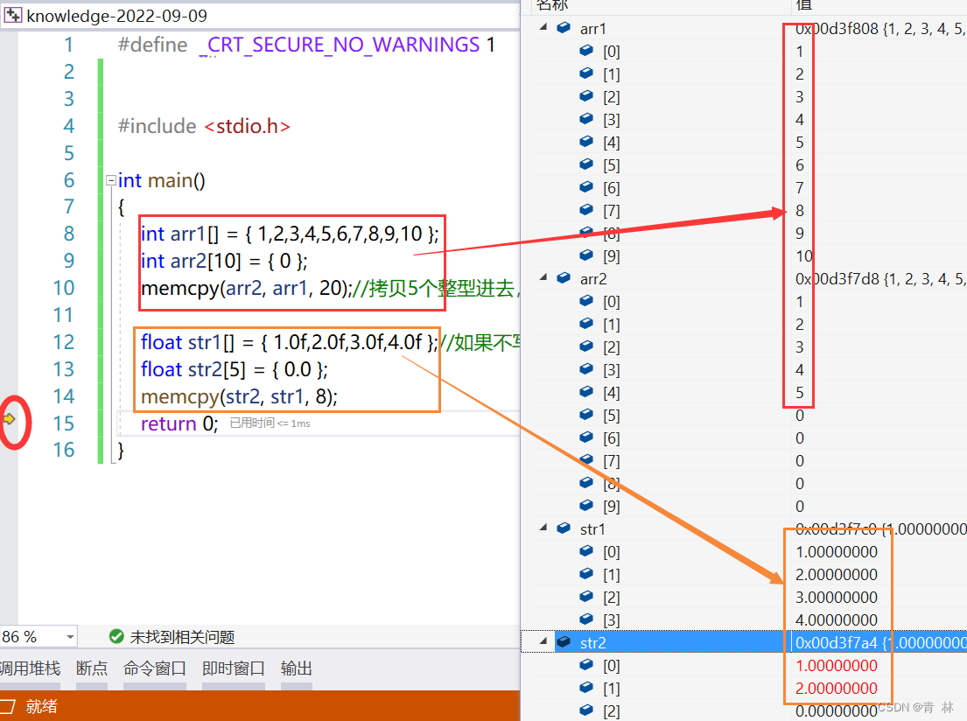This screenshot has height=721, width=967.
Task: Click the int arr2[10] = { 0 }; line
Action: [x=224, y=261]
